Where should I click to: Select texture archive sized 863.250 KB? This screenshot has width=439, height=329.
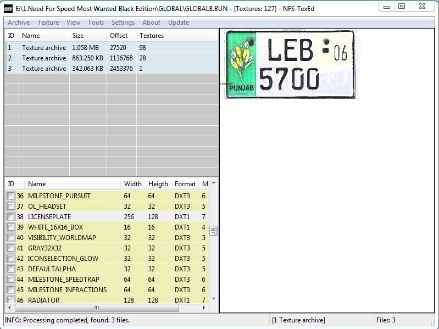[x=112, y=58]
